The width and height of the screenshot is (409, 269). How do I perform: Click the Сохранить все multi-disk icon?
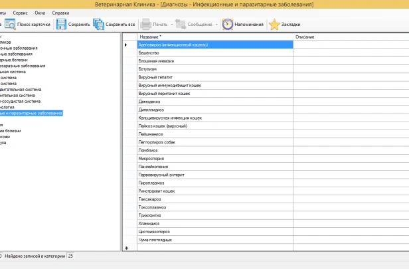98,25
